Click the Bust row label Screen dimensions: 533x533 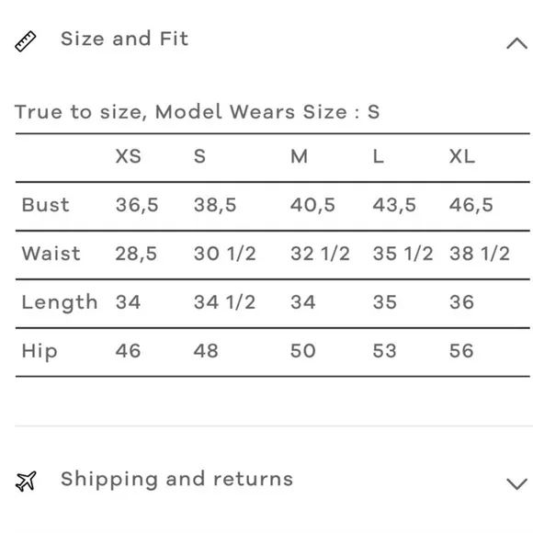click(x=46, y=205)
